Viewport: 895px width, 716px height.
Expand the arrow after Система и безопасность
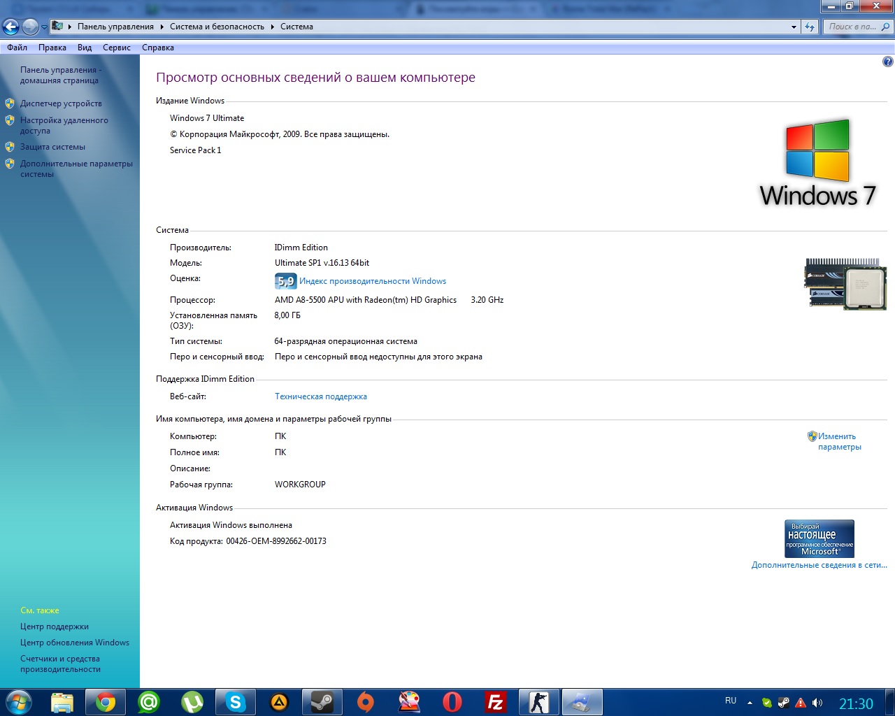click(273, 27)
